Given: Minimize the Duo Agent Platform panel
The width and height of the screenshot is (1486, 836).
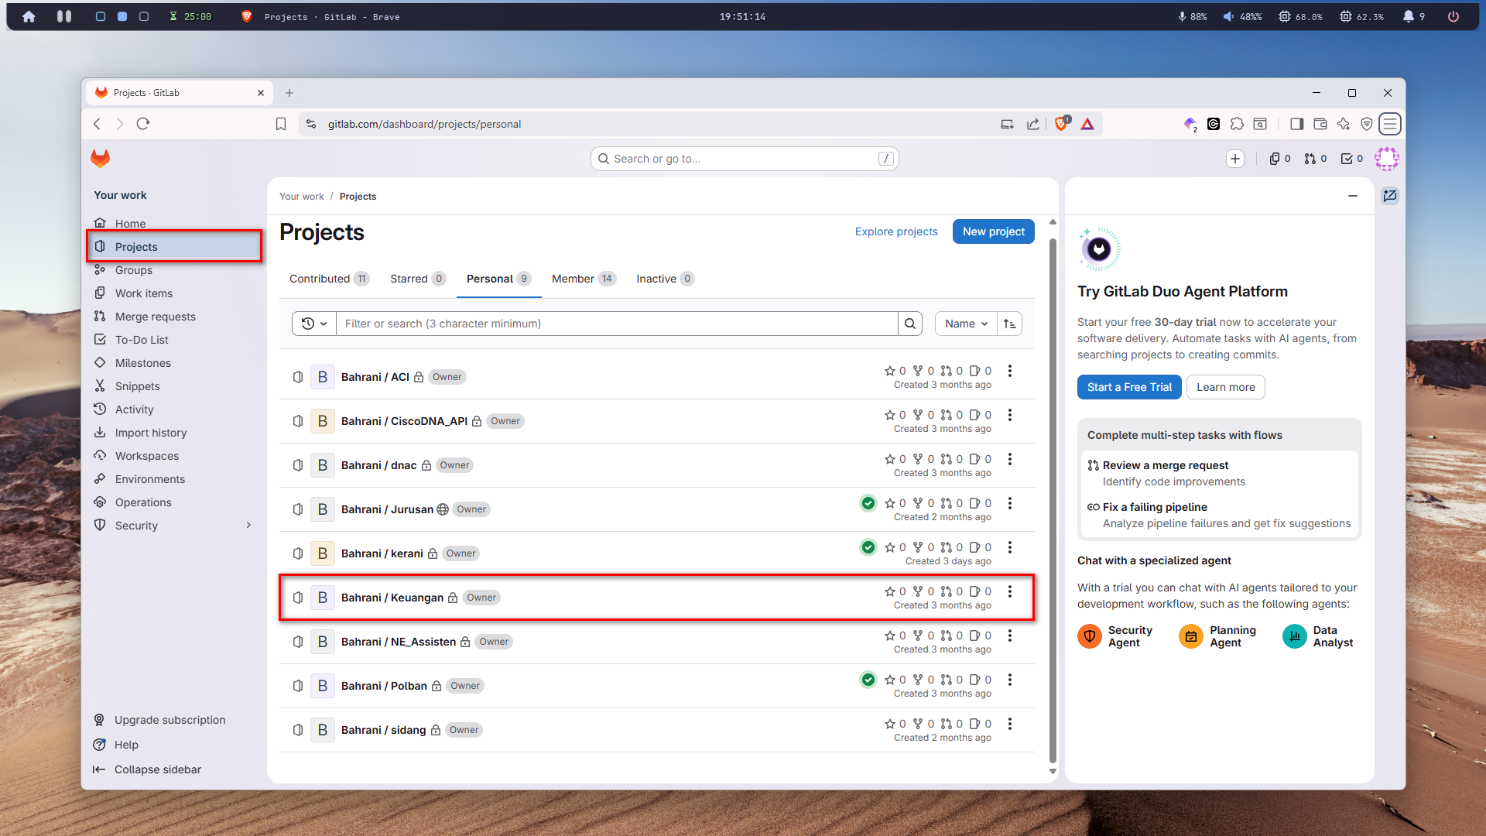Looking at the screenshot, I should pyautogui.click(x=1353, y=196).
